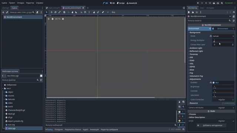Stop the running project

point(206,3)
